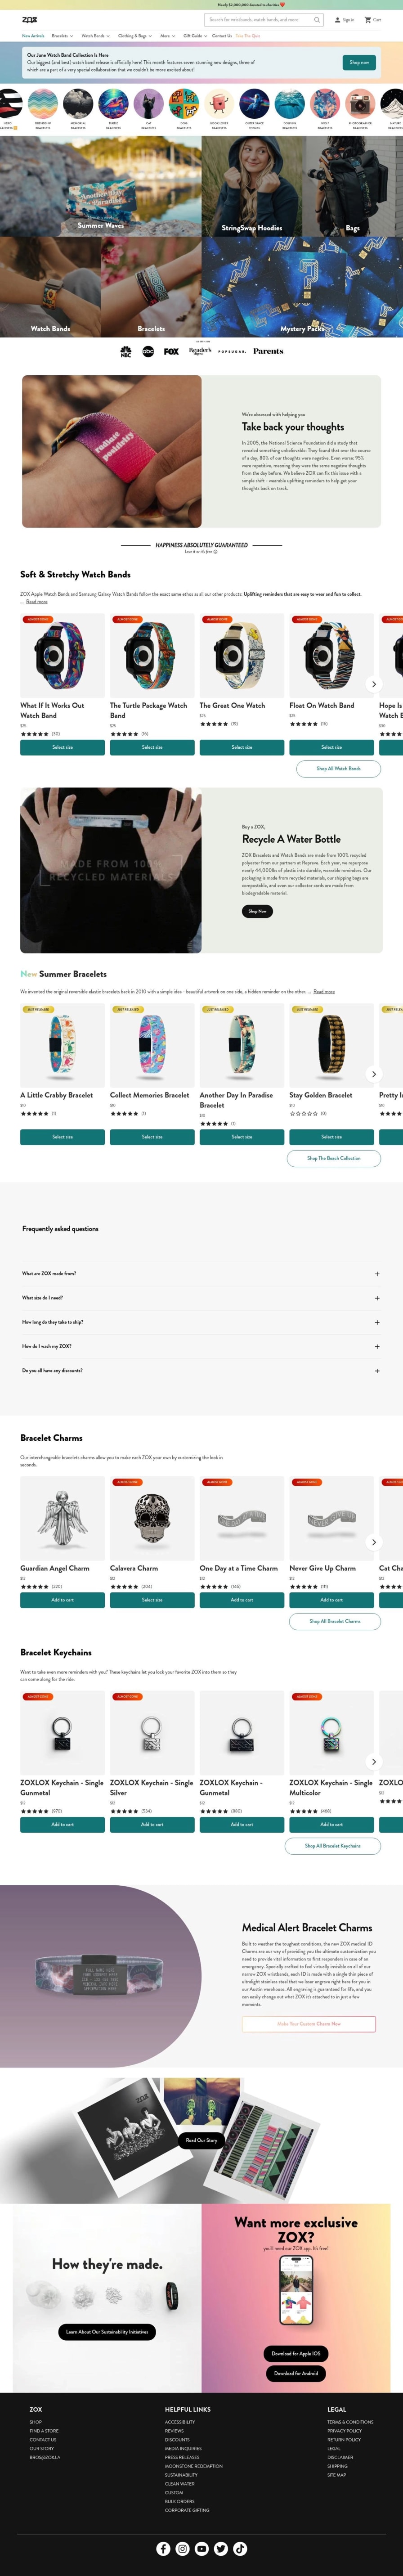Click Read Our Story button

coord(201,2140)
